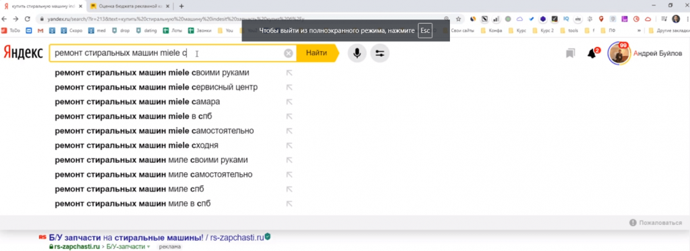Open "Б/У запчасти на стиральные машины" result
The image size is (690, 251).
pyautogui.click(x=126, y=238)
